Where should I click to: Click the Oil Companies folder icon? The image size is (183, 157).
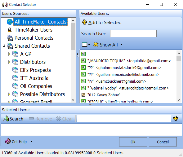click(15, 86)
